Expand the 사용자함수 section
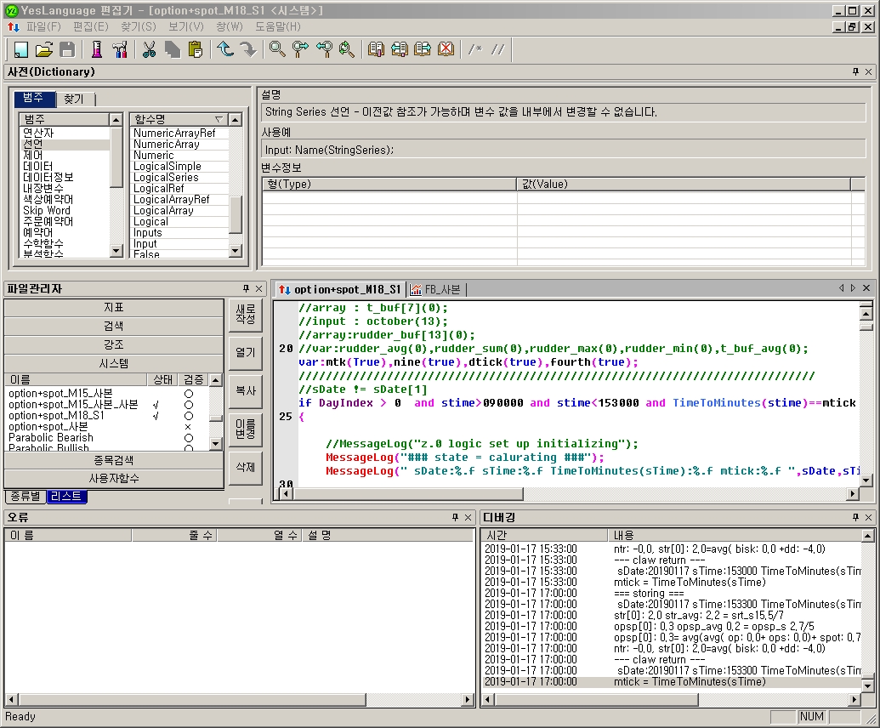880x728 pixels. (114, 479)
